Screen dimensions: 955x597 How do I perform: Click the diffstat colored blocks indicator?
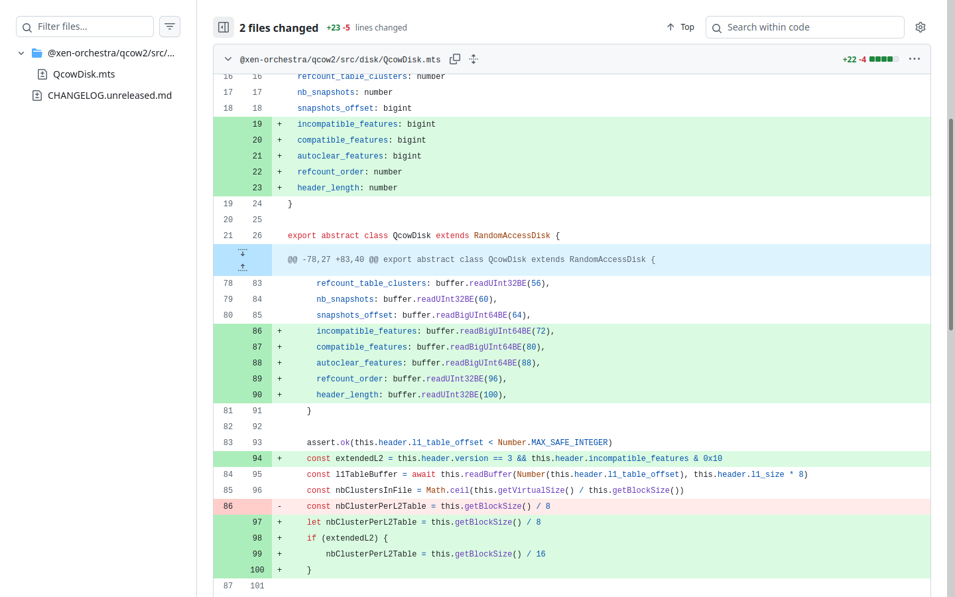click(x=883, y=59)
